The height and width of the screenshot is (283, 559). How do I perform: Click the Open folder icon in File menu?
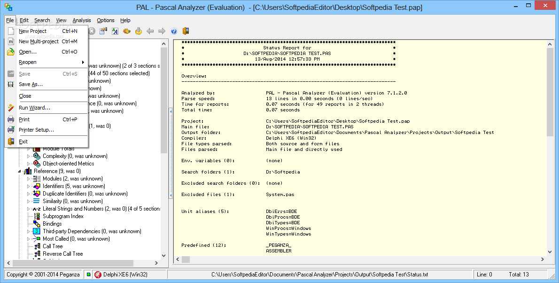click(11, 52)
